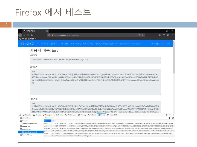Collapse the Cookies tree arrow

coord(19,121)
